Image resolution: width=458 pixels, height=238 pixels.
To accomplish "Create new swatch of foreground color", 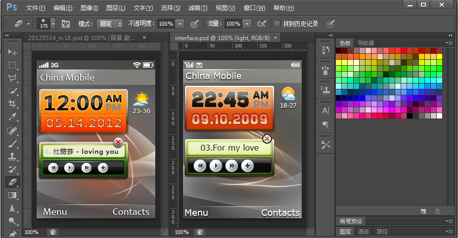I will pyautogui.click(x=423, y=211).
